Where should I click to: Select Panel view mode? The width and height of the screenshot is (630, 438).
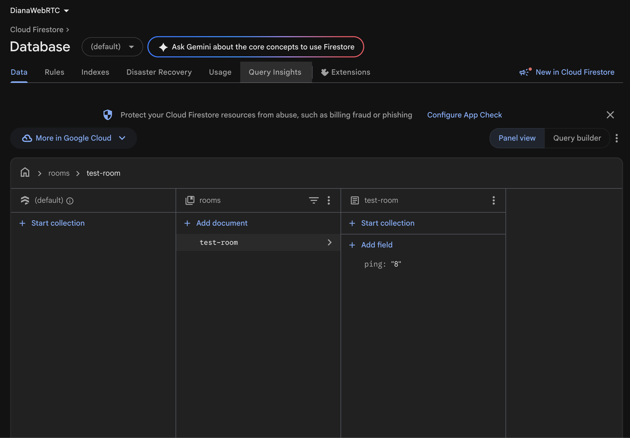(517, 138)
